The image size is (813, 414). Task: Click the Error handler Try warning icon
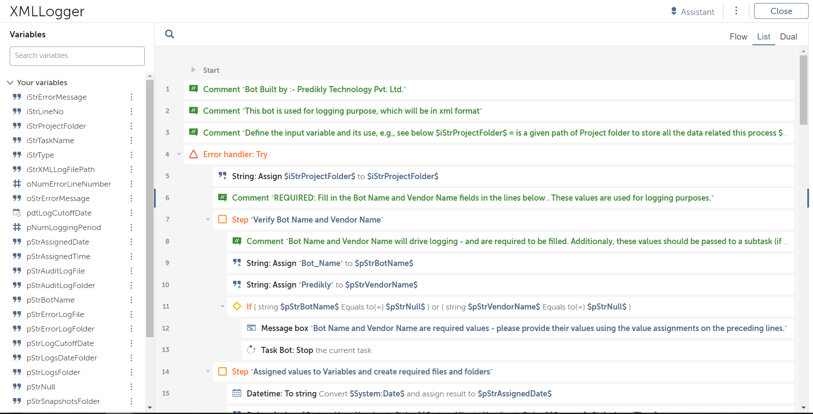pos(193,154)
